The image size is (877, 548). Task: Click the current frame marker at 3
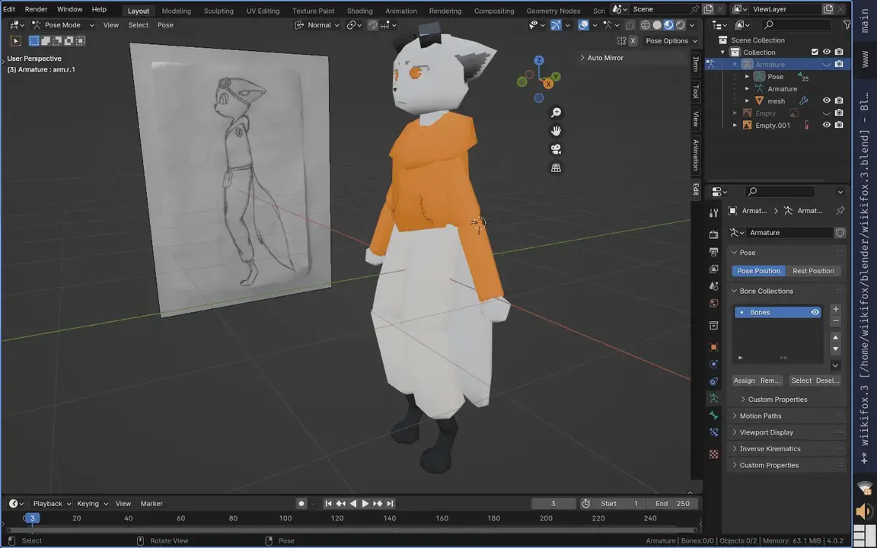33,518
